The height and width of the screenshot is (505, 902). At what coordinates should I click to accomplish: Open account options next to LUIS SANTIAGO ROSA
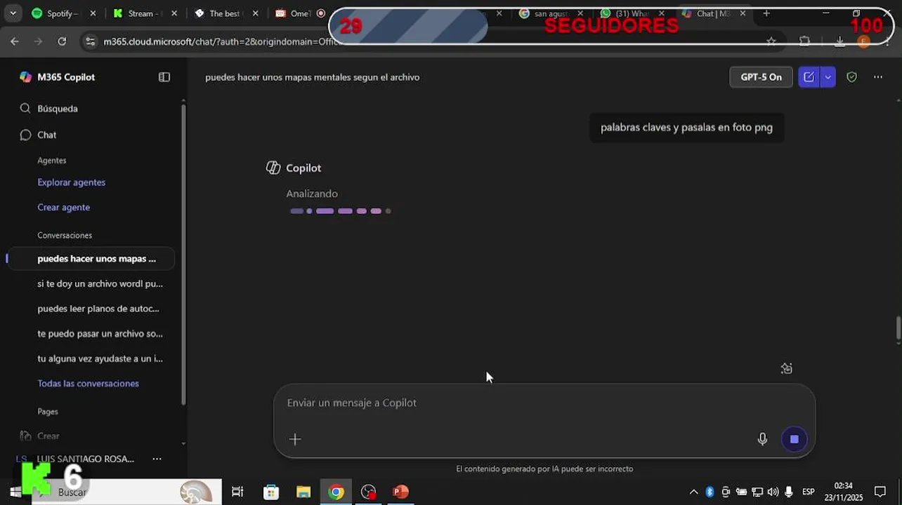pos(157,459)
